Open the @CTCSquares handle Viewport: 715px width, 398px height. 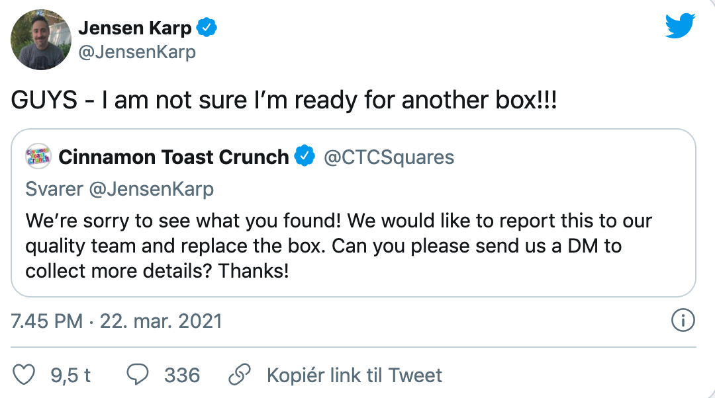coord(389,157)
